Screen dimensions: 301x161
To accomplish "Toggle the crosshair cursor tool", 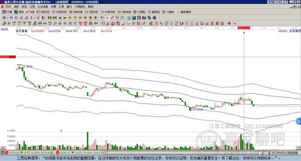I will tap(107, 18).
